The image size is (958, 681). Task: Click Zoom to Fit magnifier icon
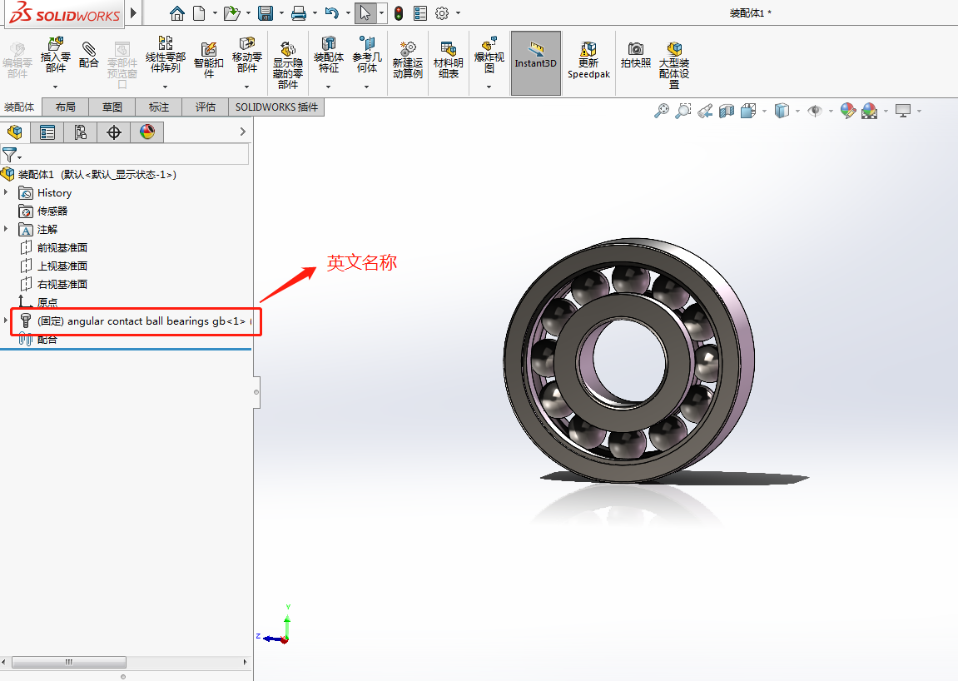pyautogui.click(x=661, y=111)
